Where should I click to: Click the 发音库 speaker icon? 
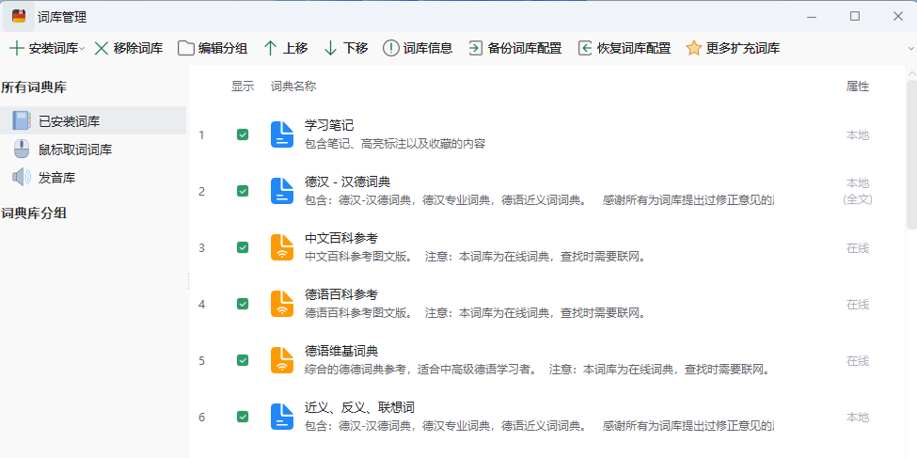click(x=22, y=177)
